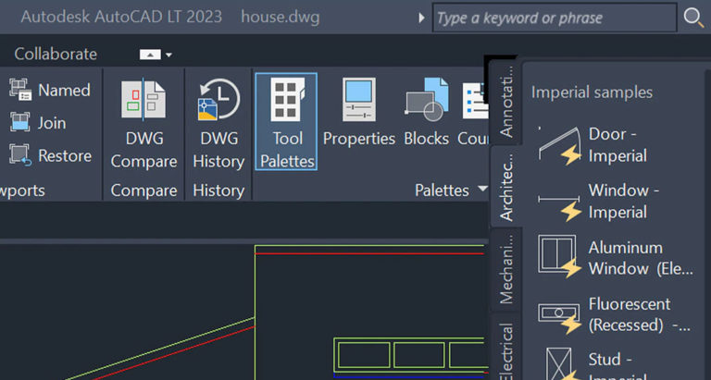Toggle the Tool Palettes button
The height and width of the screenshot is (380, 711).
point(287,121)
